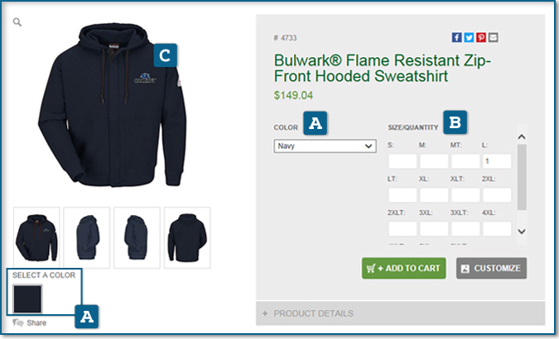Click the quantity field for size XL

434,195
